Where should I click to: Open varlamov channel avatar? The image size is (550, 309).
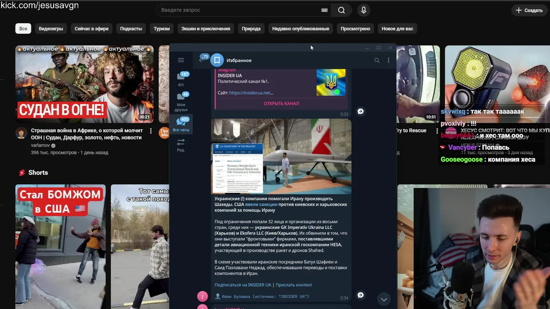tap(21, 133)
